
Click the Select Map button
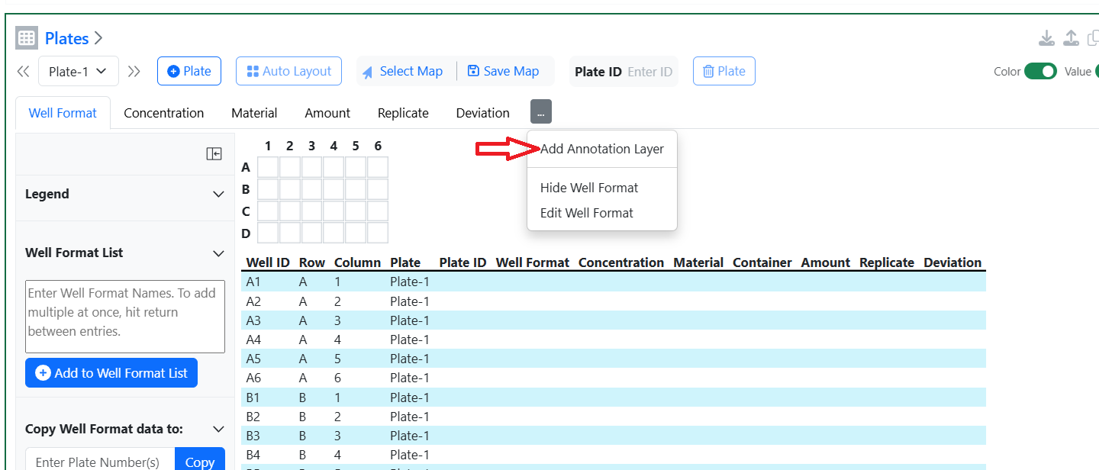[402, 71]
